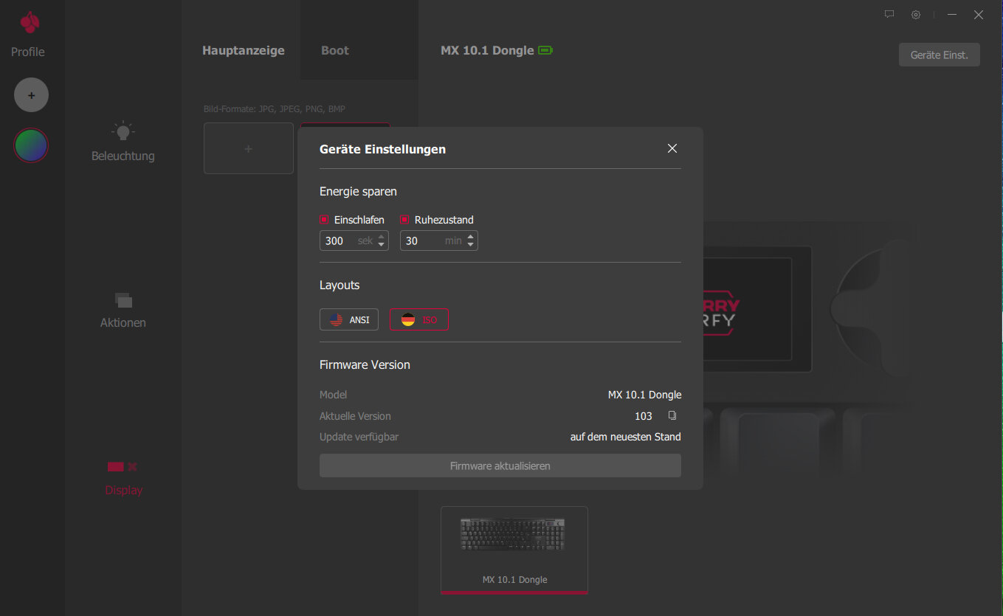Toggle the Einschlafen checkbox
This screenshot has height=616, width=1003.
pyautogui.click(x=324, y=220)
